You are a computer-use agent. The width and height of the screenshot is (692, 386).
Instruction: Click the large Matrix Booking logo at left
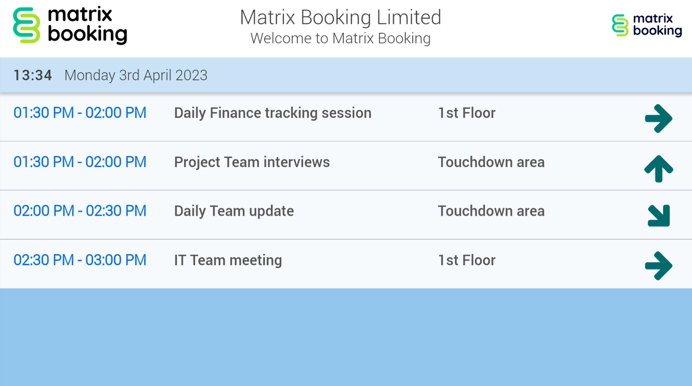coord(70,25)
